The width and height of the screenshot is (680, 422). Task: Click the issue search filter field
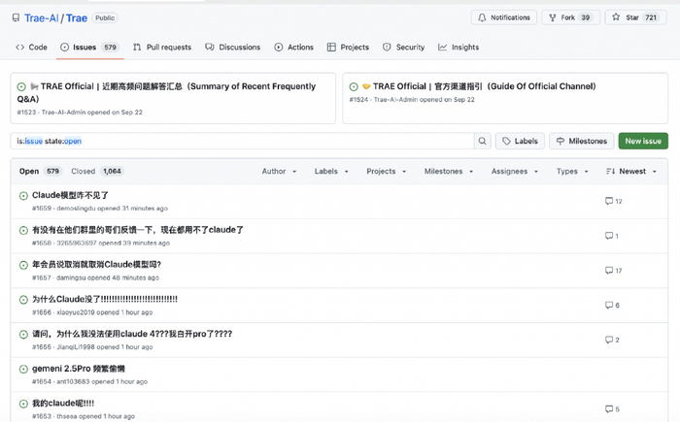(242, 141)
